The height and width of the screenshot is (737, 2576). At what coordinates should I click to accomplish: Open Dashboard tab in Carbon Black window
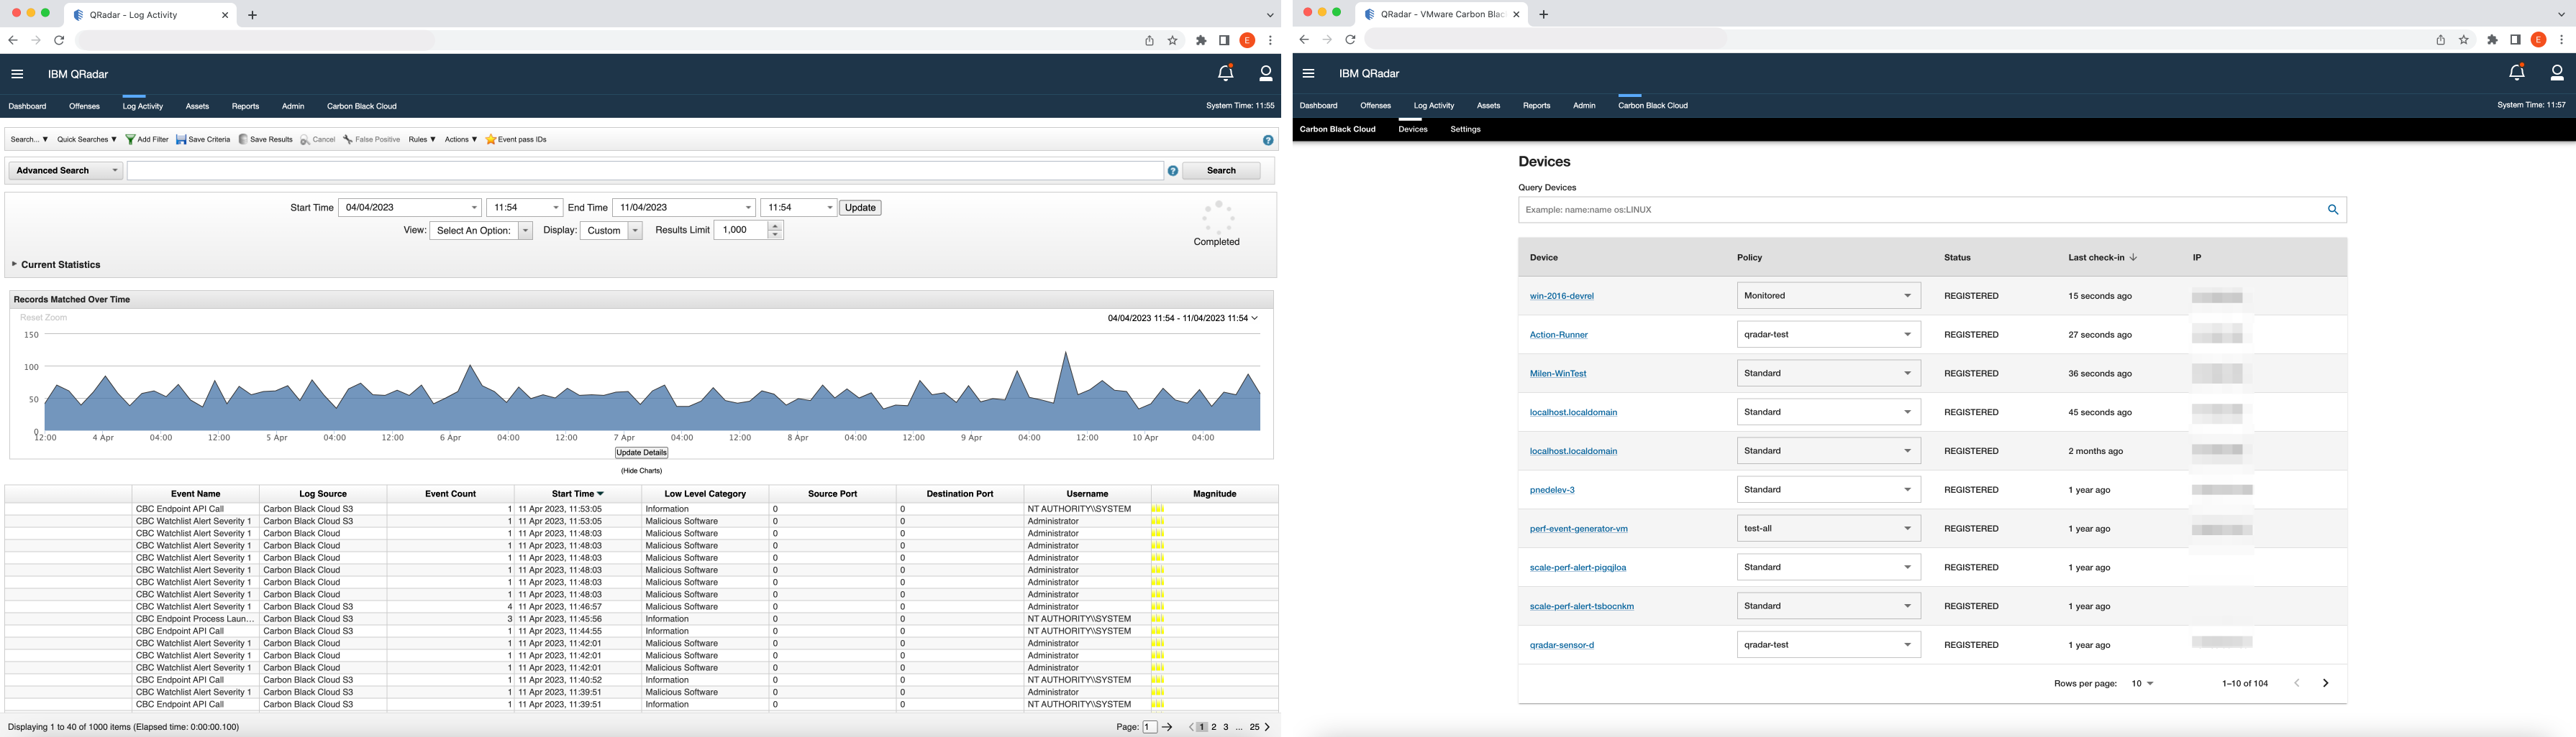coord(1318,106)
